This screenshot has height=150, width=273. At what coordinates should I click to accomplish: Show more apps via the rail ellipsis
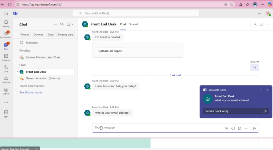coord(6,102)
